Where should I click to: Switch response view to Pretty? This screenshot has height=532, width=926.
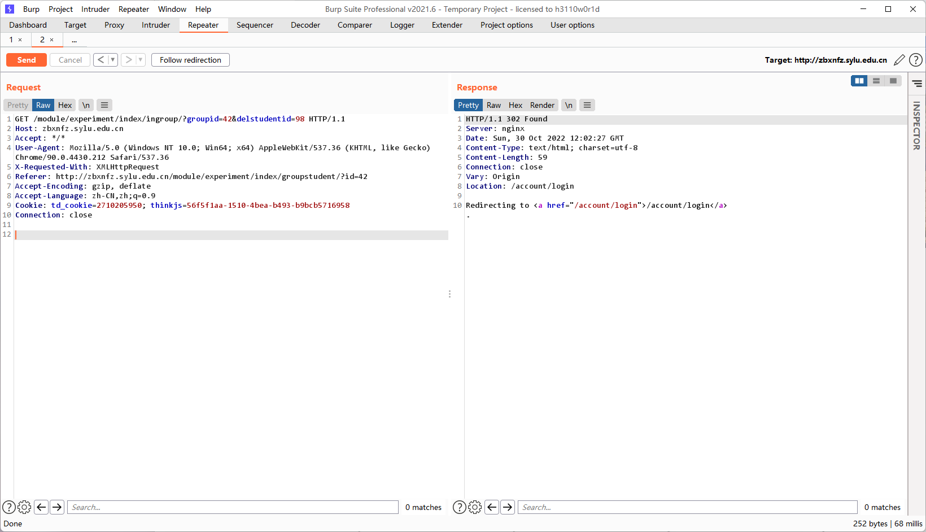tap(468, 105)
